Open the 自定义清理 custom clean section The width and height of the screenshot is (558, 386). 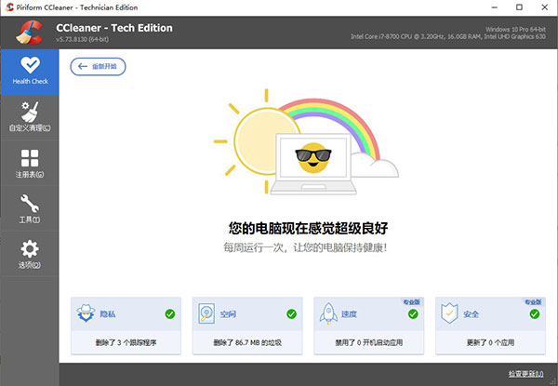tap(30, 117)
